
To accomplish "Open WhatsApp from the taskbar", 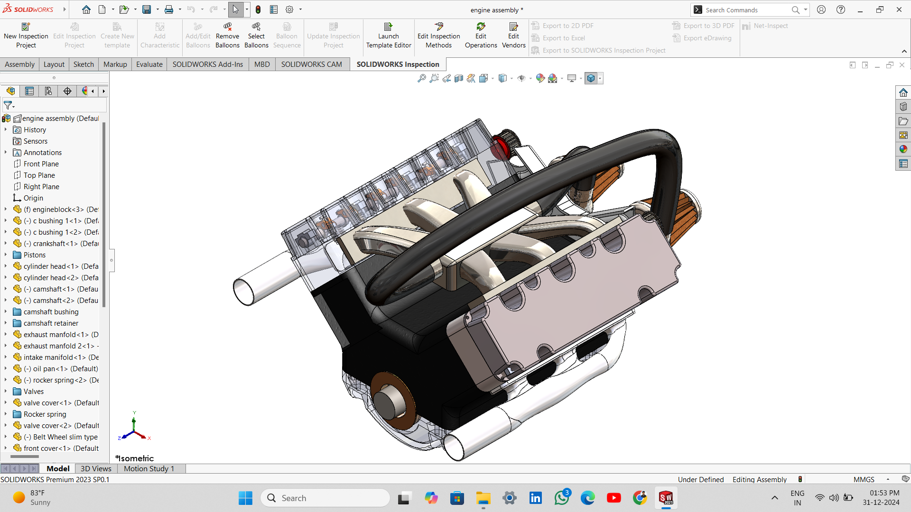I will [x=562, y=498].
